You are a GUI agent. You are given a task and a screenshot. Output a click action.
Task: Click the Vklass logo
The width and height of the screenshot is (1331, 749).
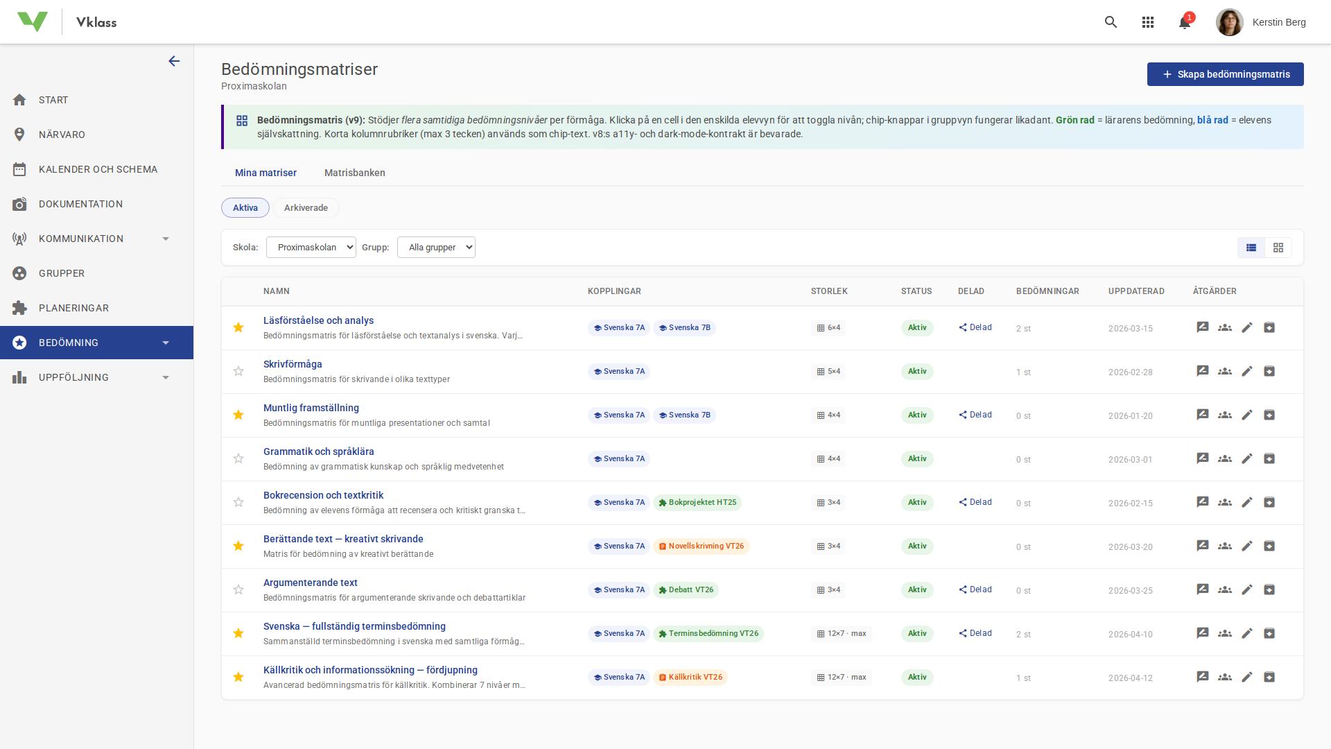coord(33,22)
